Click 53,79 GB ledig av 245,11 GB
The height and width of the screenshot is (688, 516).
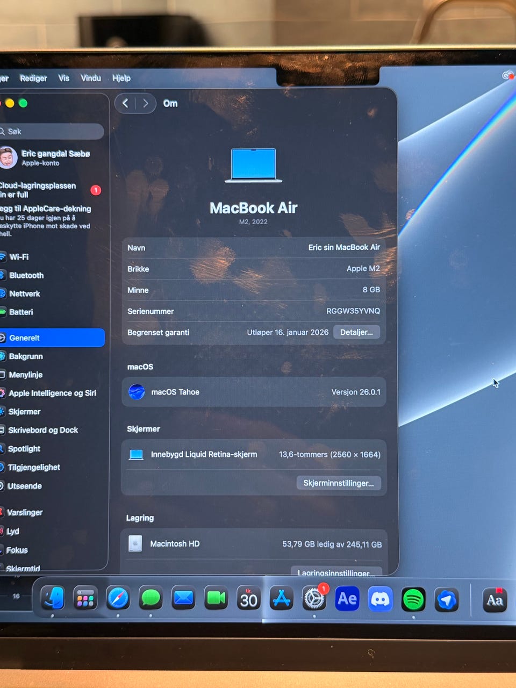[x=332, y=544]
